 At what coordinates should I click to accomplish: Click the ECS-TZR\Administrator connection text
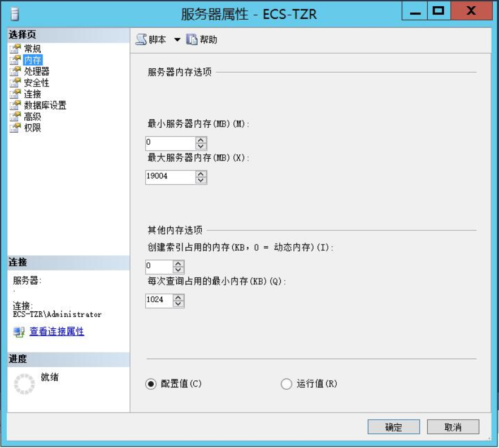tap(57, 314)
